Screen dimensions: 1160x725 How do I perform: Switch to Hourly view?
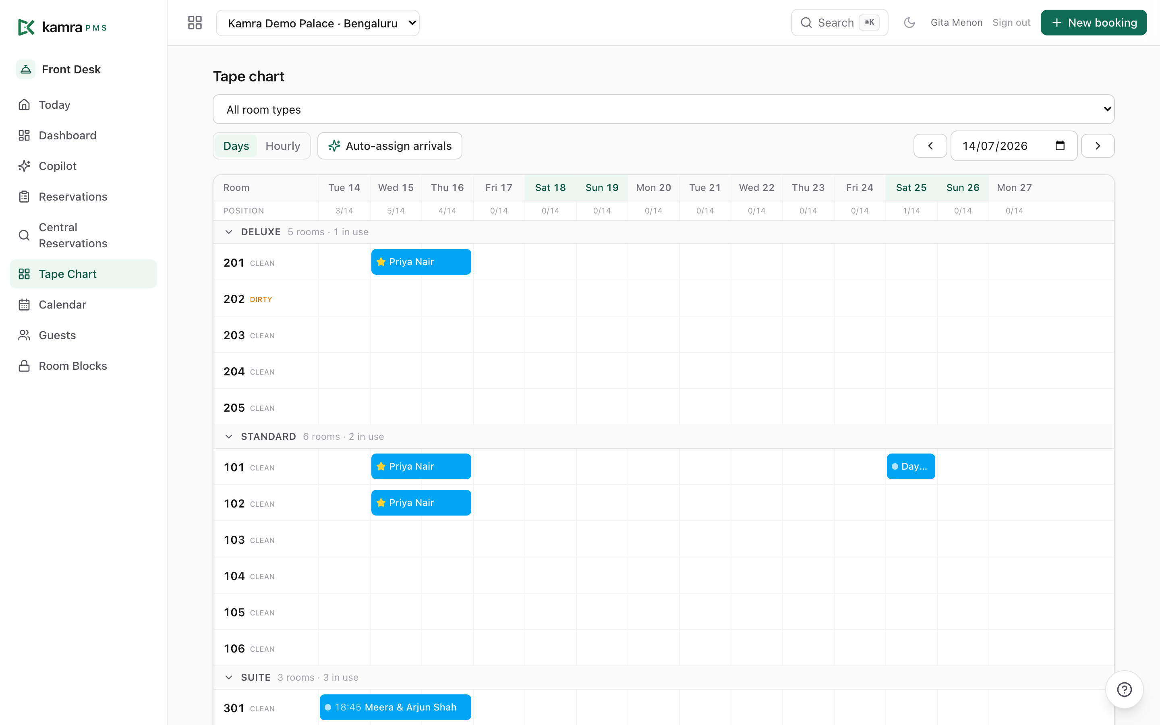(x=283, y=146)
